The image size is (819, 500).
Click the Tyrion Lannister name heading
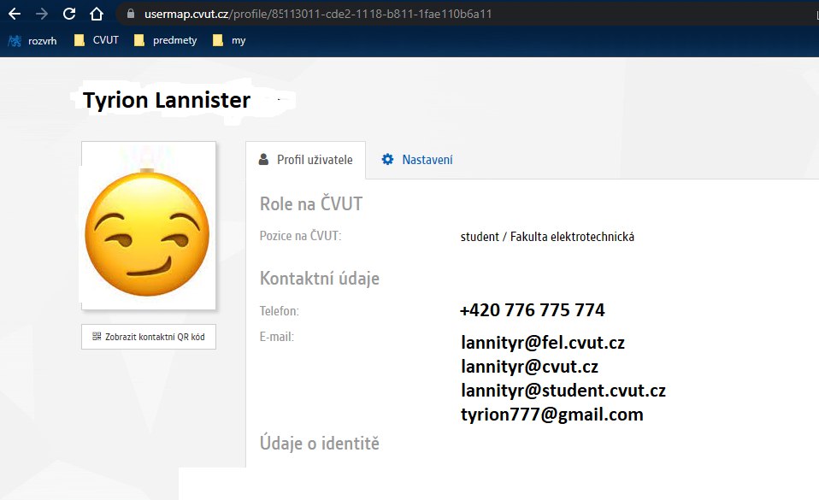167,100
